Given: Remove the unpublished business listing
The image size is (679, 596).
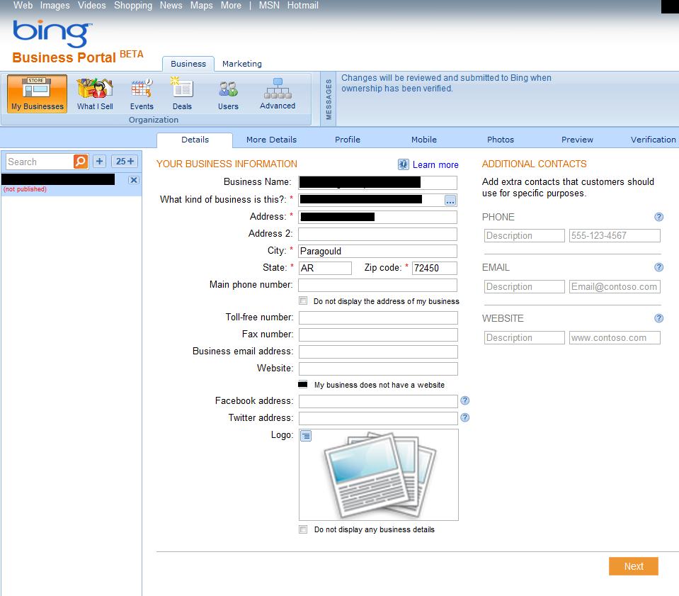Looking at the screenshot, I should 134,180.
